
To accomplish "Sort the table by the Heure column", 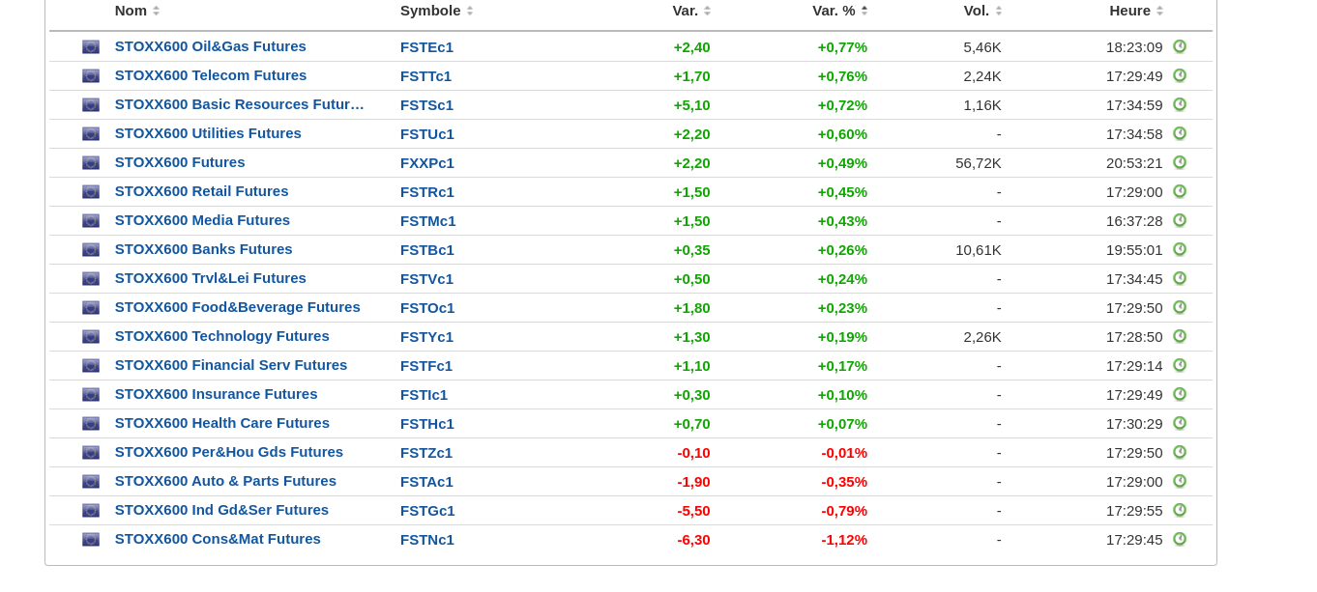I will point(1159,11).
